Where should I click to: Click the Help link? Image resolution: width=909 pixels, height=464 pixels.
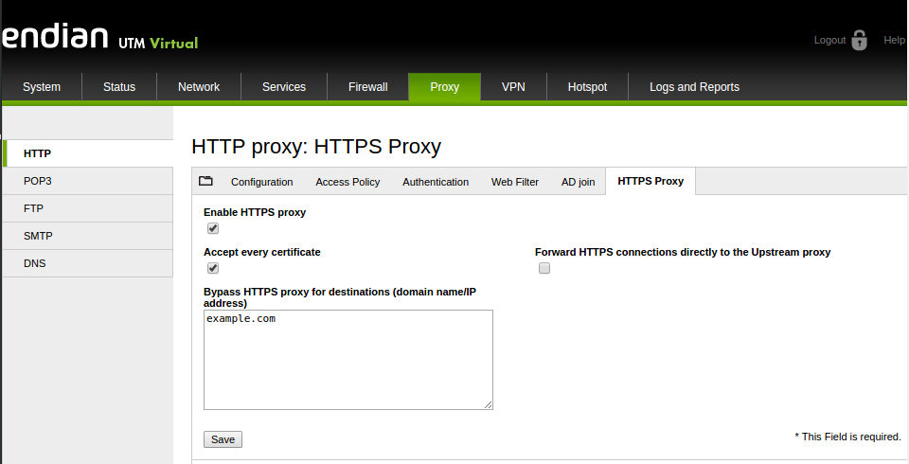click(894, 40)
